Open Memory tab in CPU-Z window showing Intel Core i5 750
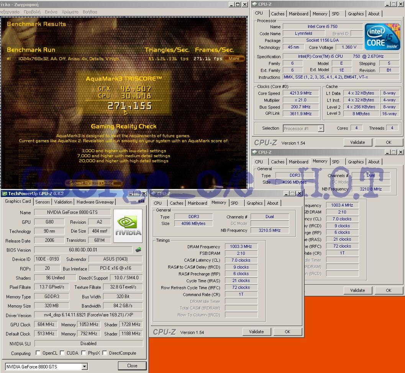405x373 pixels. [320, 14]
